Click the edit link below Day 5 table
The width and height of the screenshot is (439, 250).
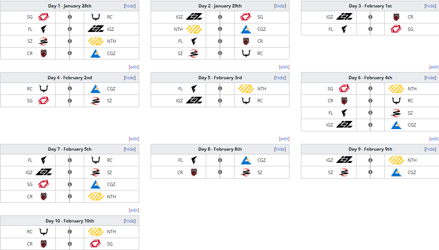284,138
